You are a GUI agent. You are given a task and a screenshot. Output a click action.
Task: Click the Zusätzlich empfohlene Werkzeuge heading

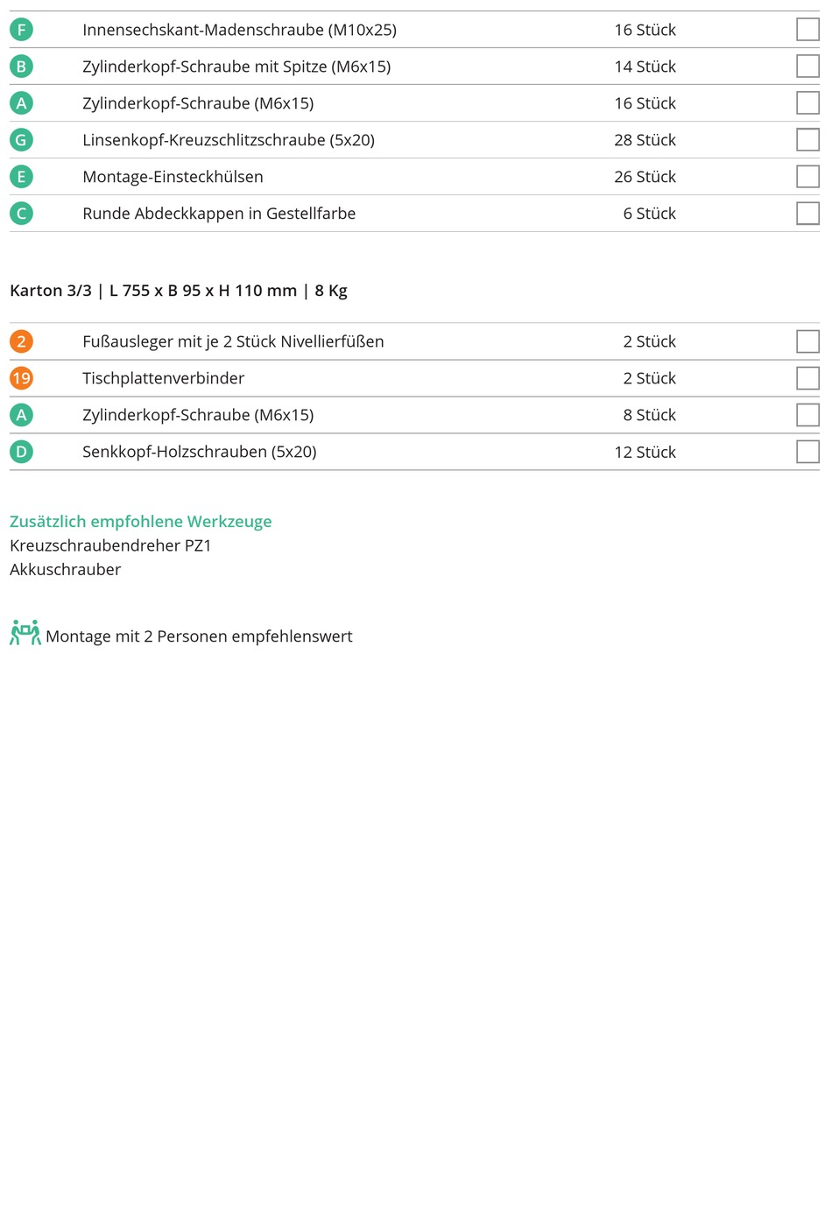(140, 522)
